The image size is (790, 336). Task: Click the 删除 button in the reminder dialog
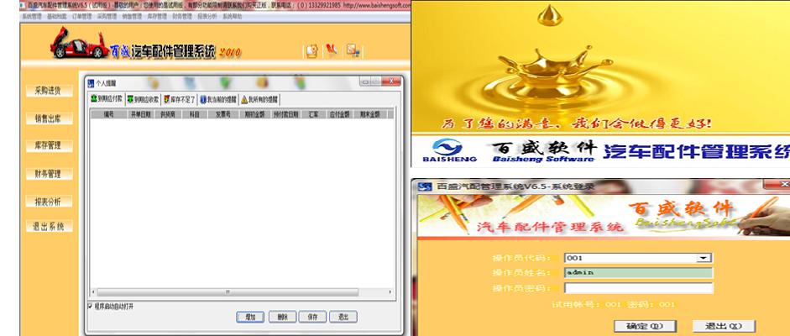coord(282,317)
